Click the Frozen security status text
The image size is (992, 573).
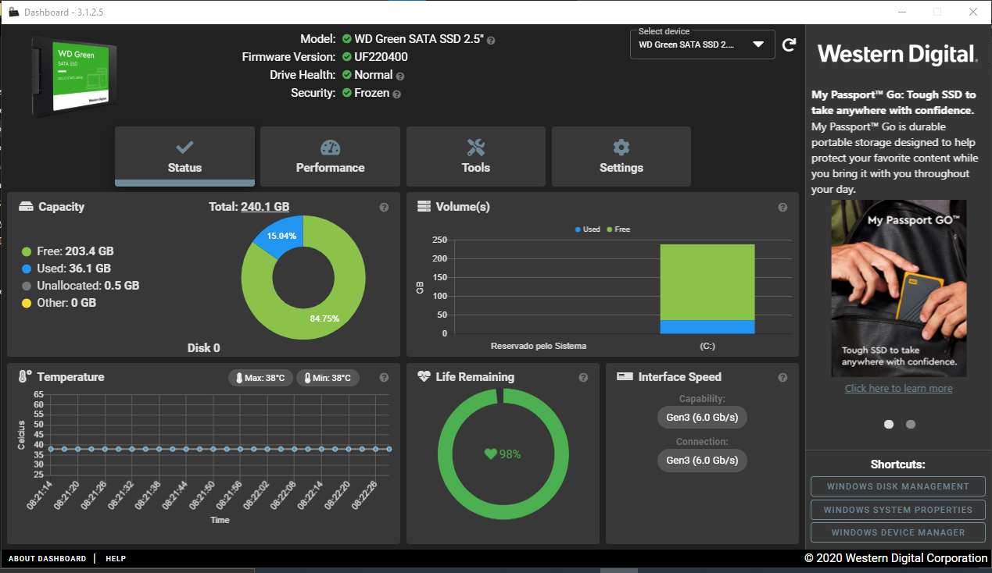click(372, 93)
